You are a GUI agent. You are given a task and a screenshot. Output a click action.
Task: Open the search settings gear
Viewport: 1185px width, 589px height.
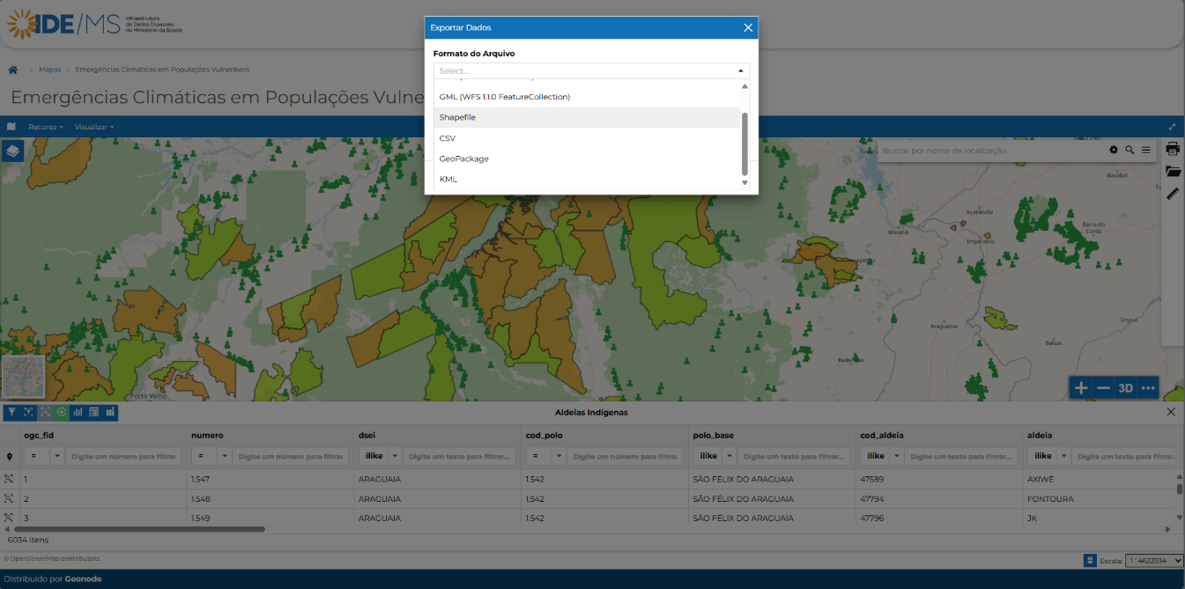pyautogui.click(x=1114, y=151)
